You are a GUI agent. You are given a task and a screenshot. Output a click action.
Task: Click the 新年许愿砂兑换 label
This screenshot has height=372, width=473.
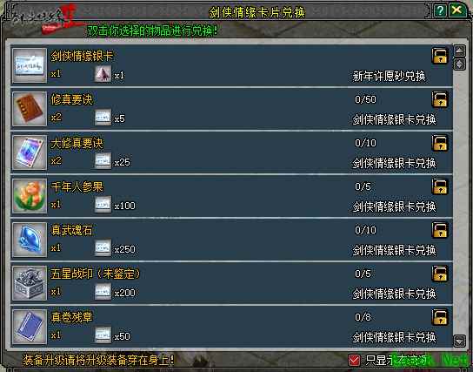point(389,76)
